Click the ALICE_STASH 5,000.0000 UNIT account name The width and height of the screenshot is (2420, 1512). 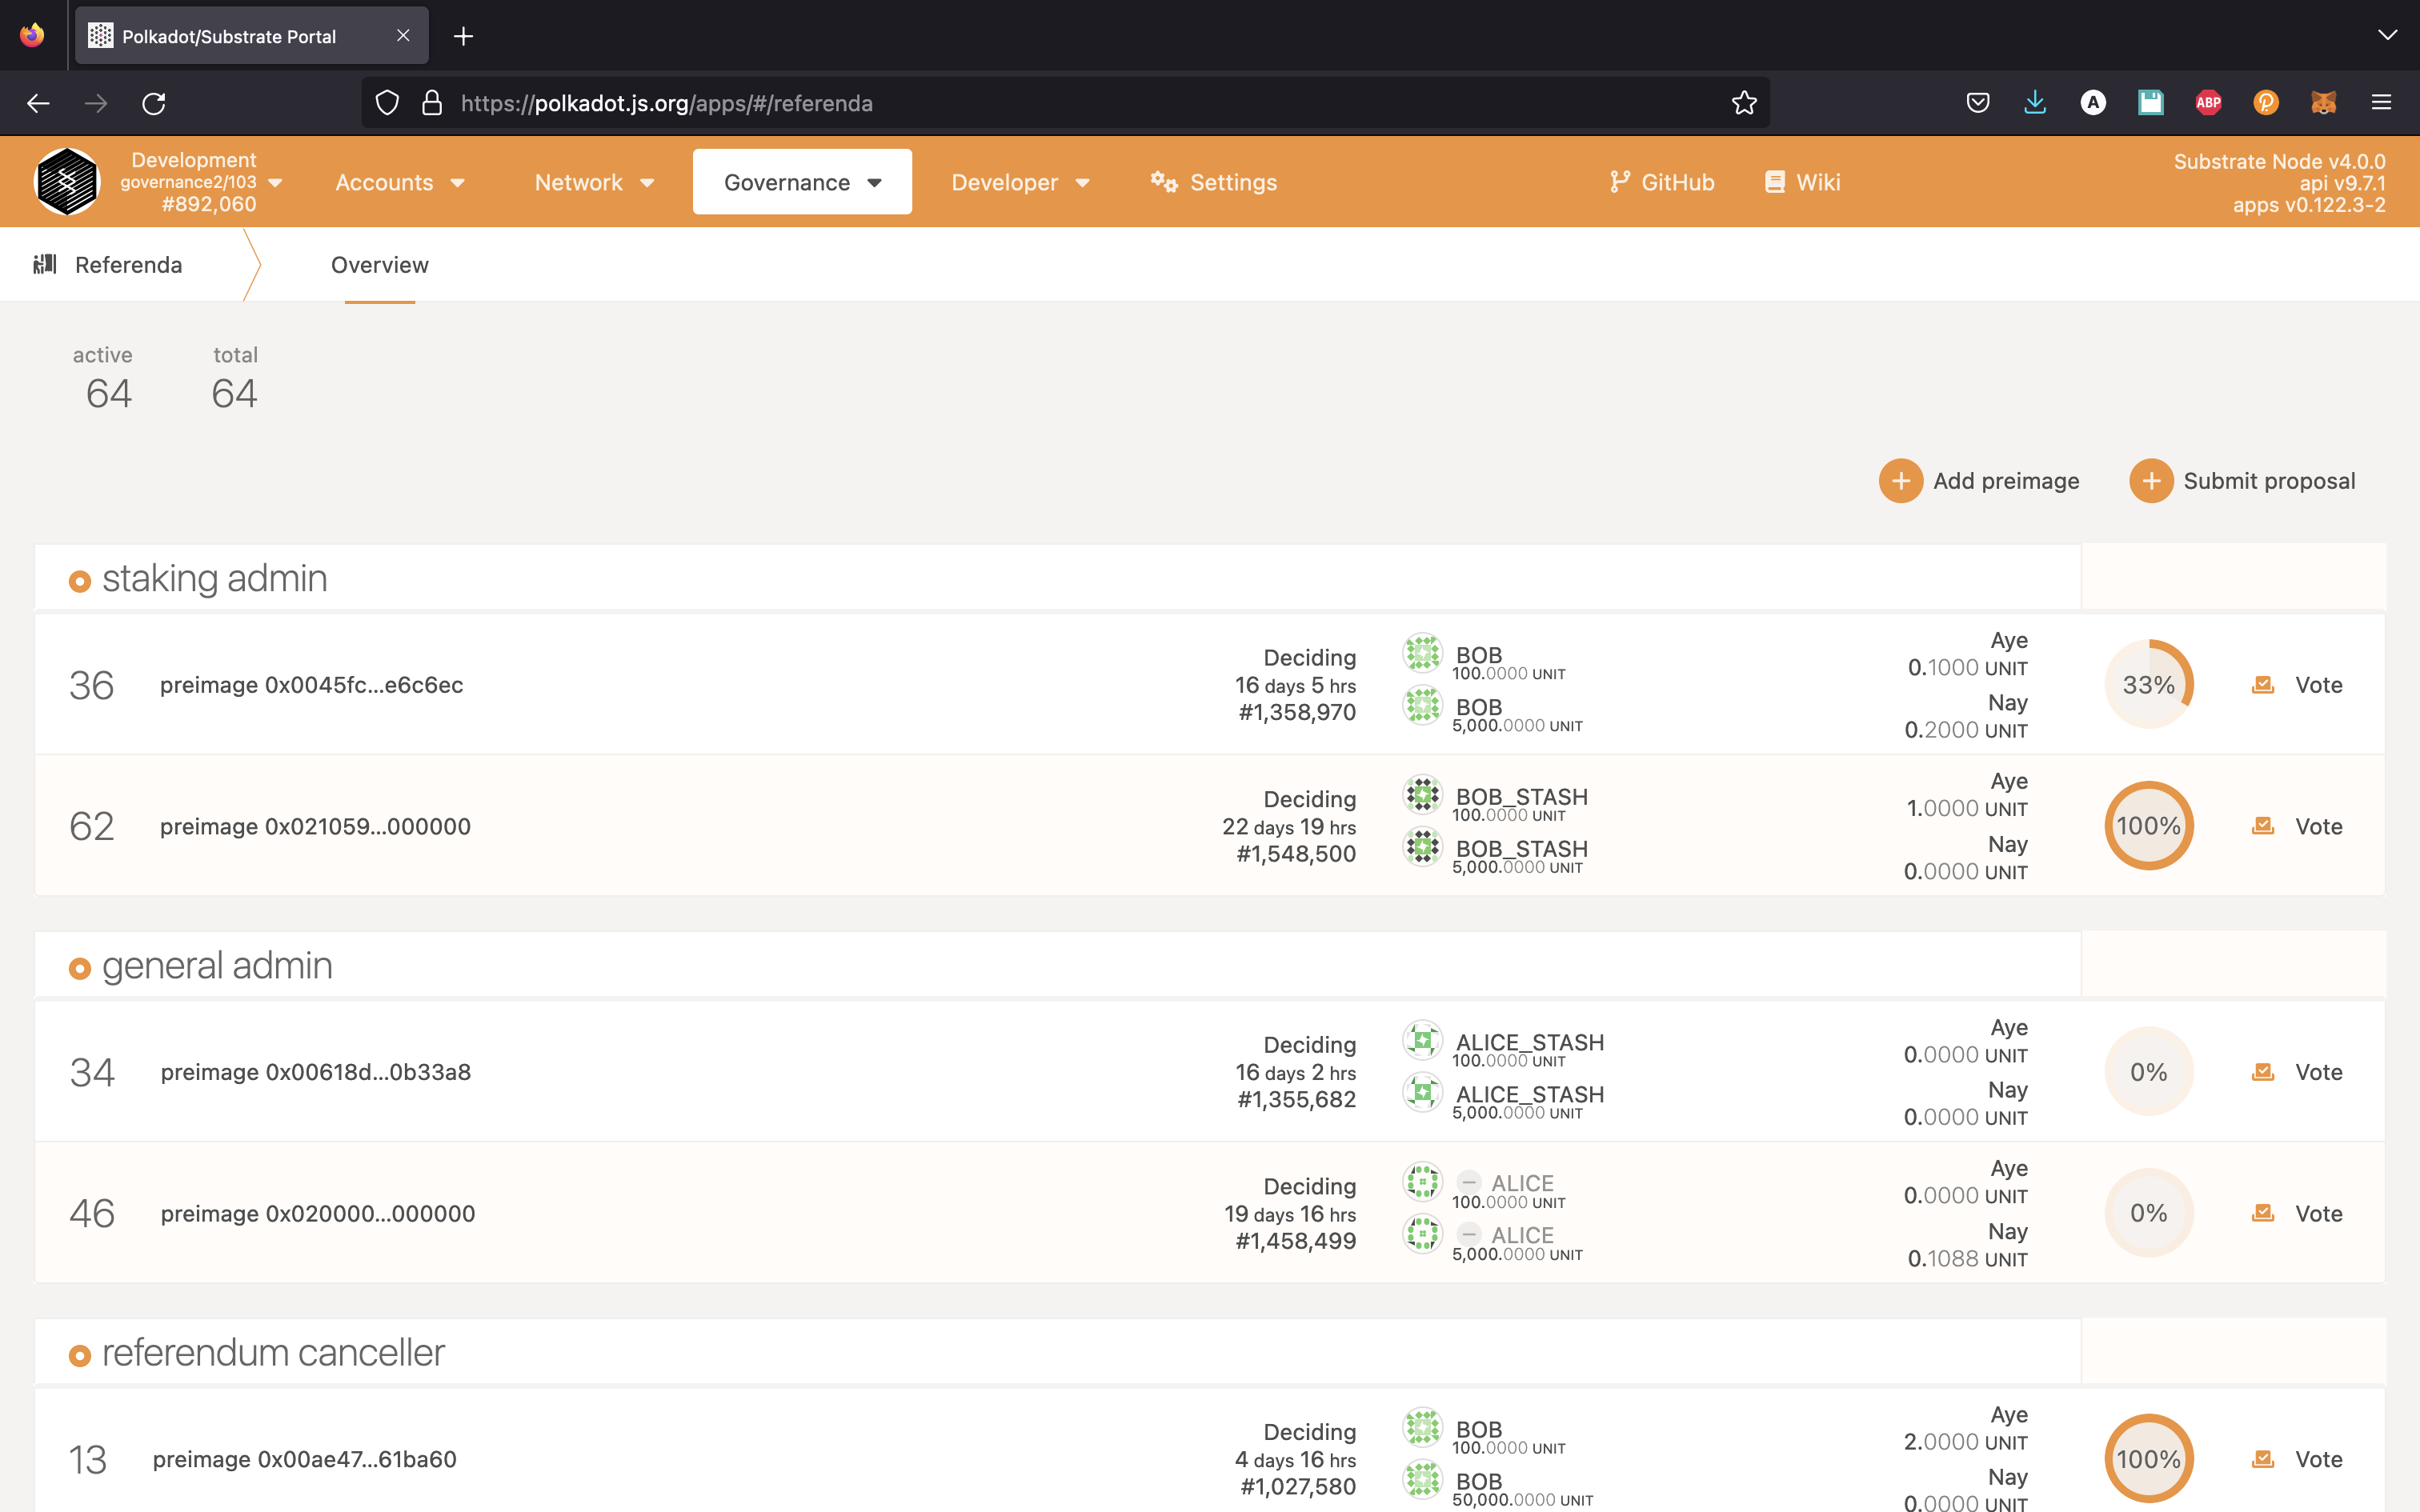tap(1530, 1094)
